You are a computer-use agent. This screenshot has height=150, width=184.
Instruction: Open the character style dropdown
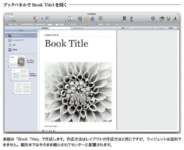[x=15, y=25]
